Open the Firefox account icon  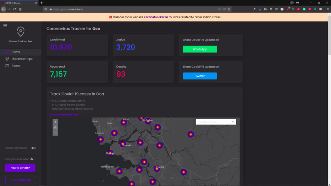click(x=271, y=9)
